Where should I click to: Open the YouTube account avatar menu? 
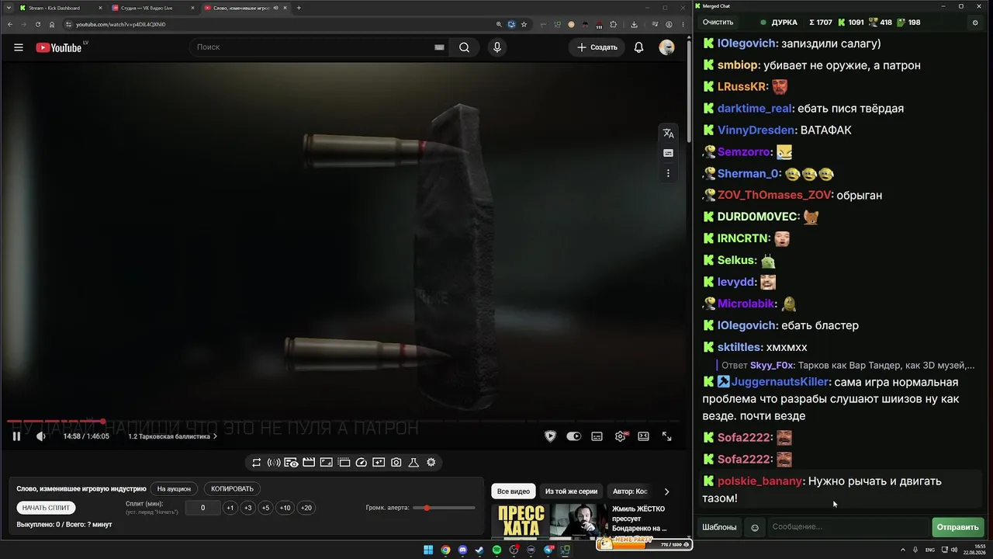coord(666,47)
